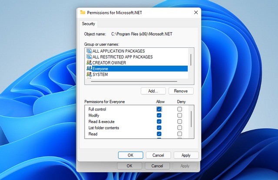Click the permissions list vertical scrollbar
Viewport: 278px width, 180px height.
[x=191, y=117]
